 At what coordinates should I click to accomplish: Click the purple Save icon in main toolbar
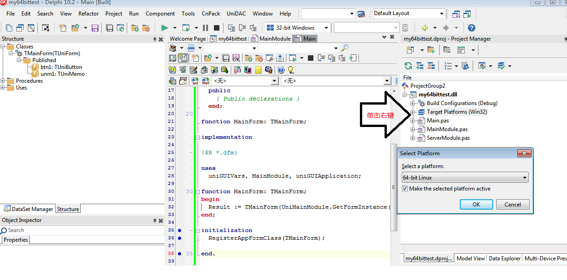tap(95, 28)
